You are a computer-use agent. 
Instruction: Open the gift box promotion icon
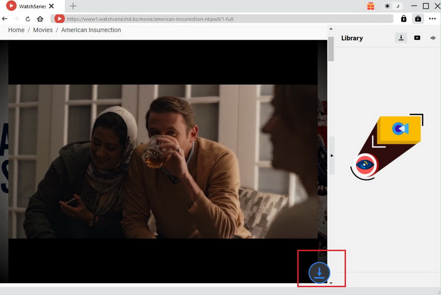370,6
